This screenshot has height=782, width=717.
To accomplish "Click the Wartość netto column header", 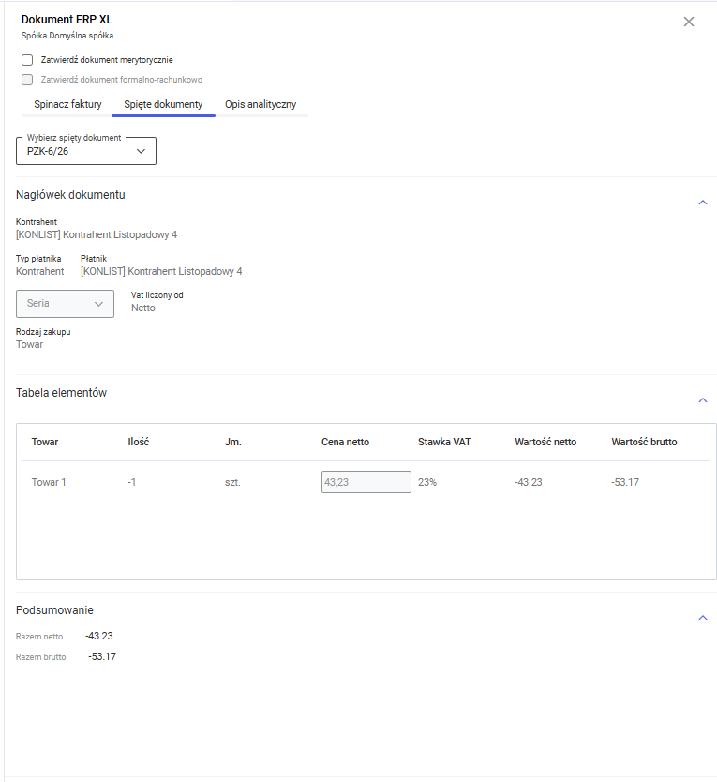I will click(545, 442).
